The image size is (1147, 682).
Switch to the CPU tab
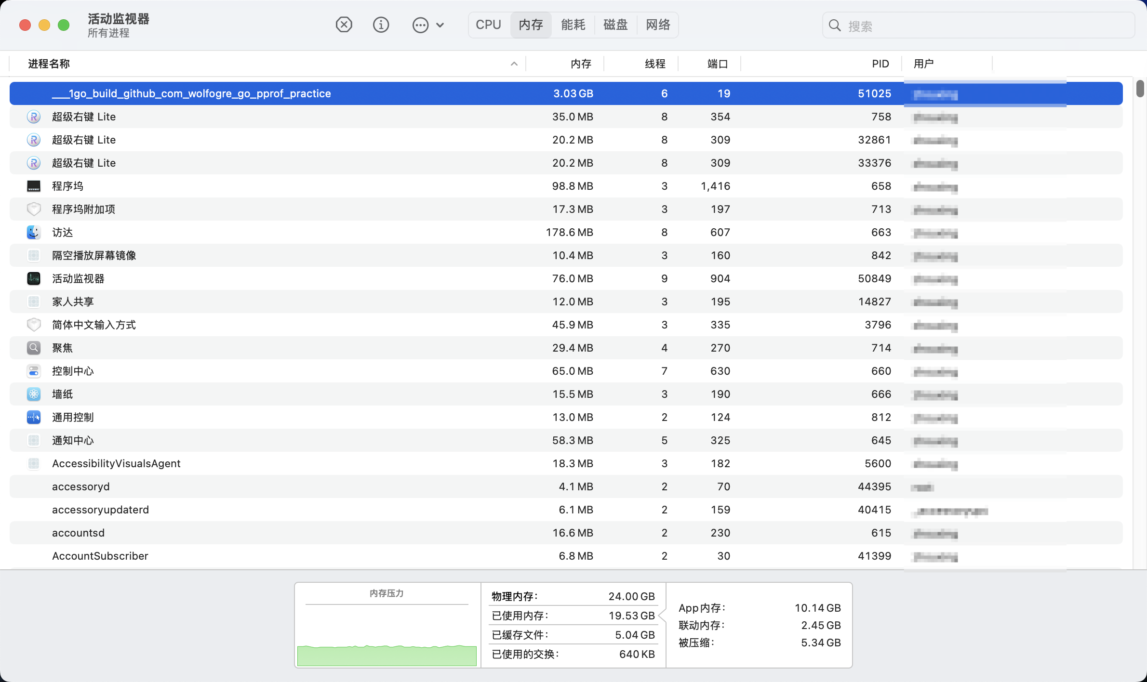pyautogui.click(x=488, y=25)
